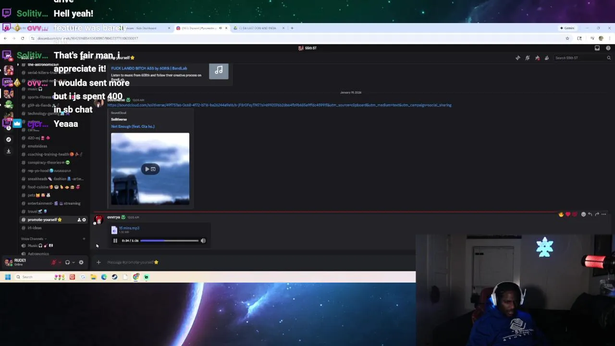Viewport: 615px width, 346px height.
Task: Open Steam from the taskbar
Action: 114,277
